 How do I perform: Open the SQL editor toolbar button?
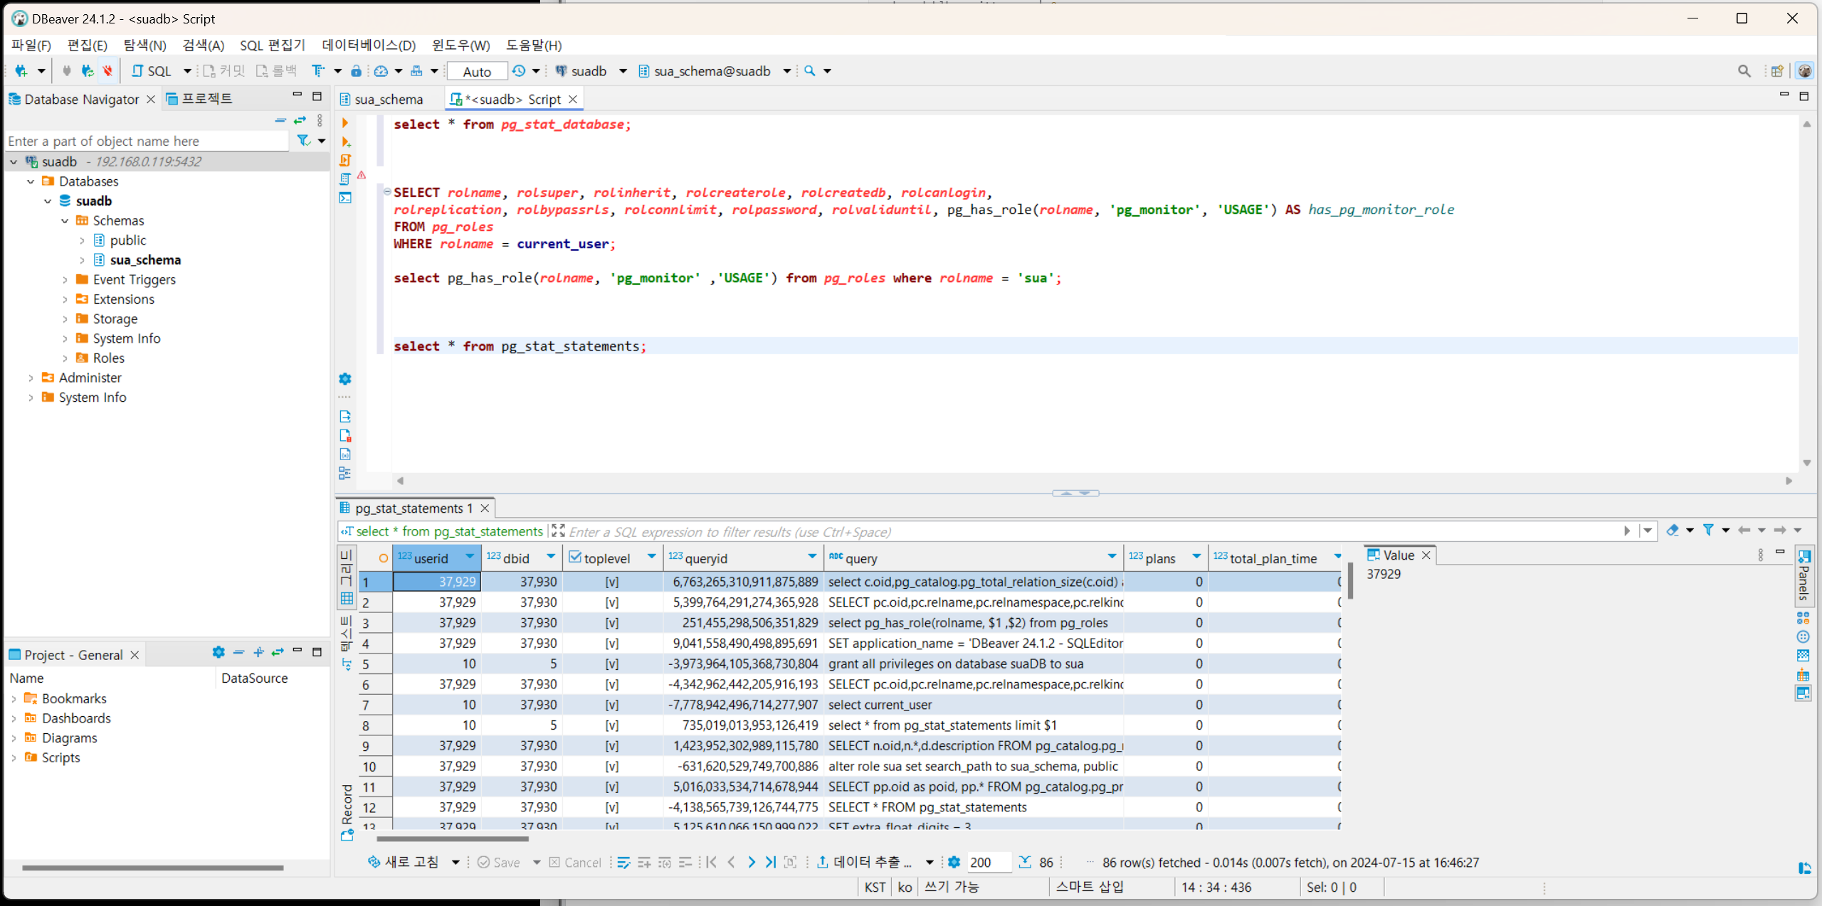coord(153,71)
